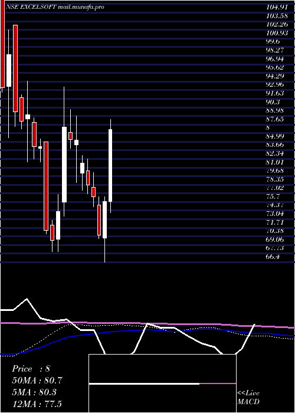The width and height of the screenshot is (295, 413).
Task: Click the pink segment of the MACD line
Action: (x=218, y=383)
